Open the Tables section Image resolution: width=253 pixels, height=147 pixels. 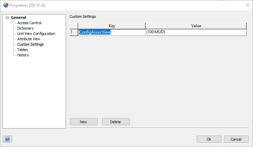click(x=23, y=50)
